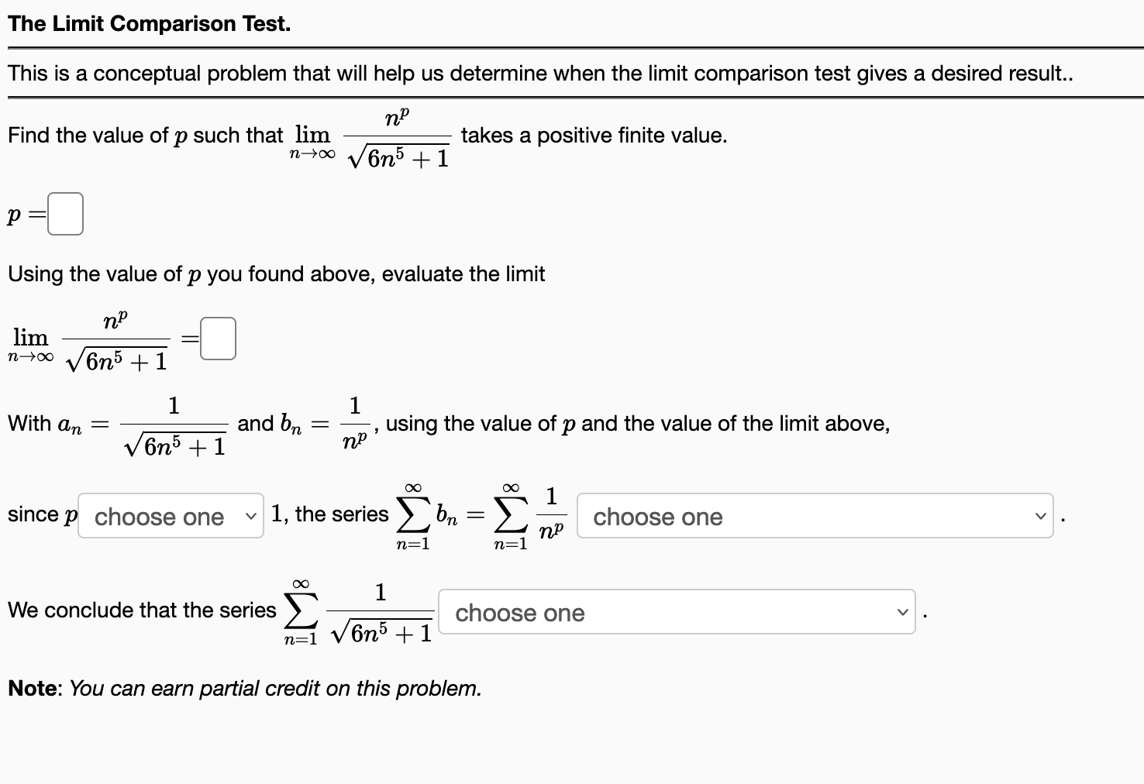Open the comparison dropdown after 'since p'
This screenshot has height=784, width=1144.
click(170, 516)
